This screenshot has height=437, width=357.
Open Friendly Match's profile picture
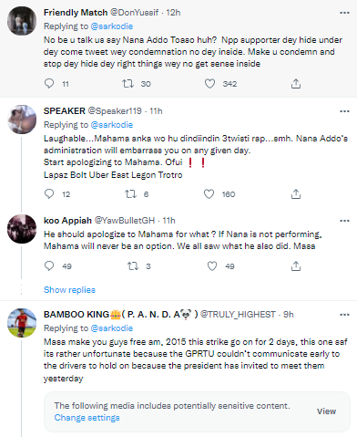tap(22, 21)
